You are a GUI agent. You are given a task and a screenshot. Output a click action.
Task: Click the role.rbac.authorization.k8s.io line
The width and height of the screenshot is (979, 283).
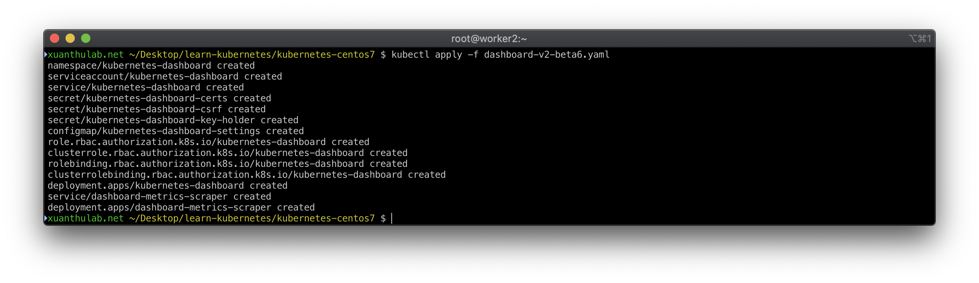209,142
